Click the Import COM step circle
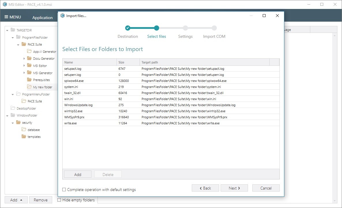The height and width of the screenshot is (208, 342). [x=214, y=28]
